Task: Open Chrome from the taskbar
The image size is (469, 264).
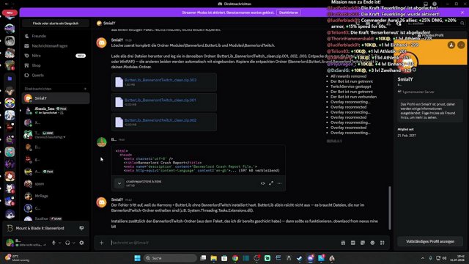Action: (235, 258)
